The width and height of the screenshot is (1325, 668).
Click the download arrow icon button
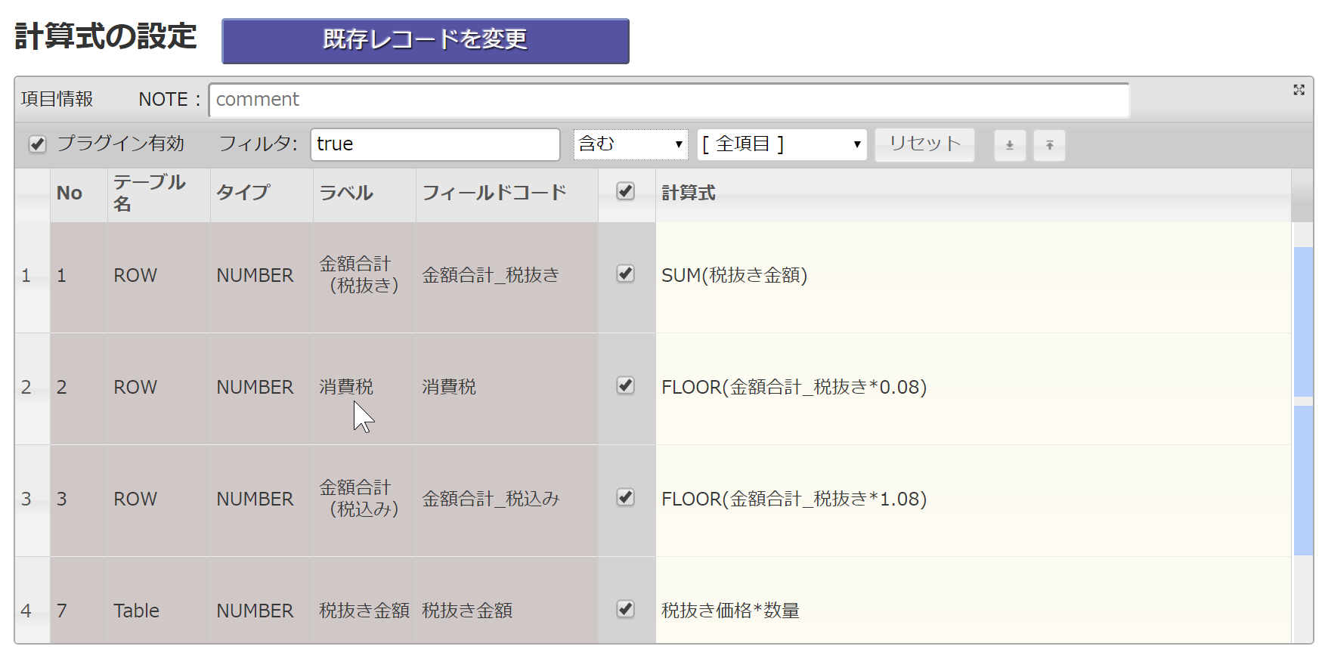(1009, 145)
